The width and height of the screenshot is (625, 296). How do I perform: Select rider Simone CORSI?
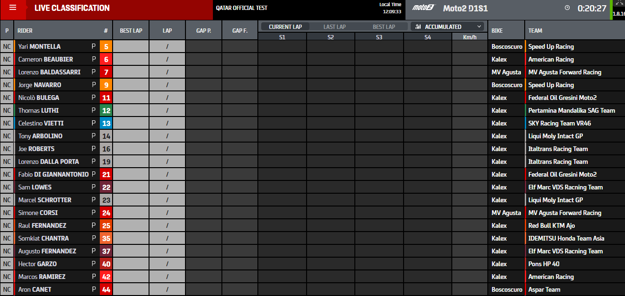[38, 213]
